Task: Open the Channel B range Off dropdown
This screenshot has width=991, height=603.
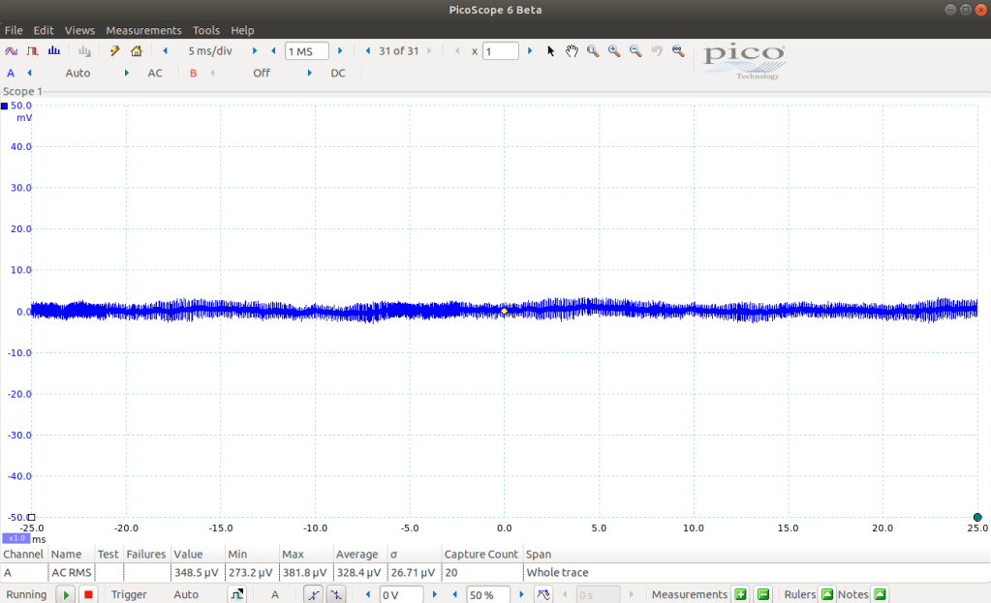Action: pos(262,73)
